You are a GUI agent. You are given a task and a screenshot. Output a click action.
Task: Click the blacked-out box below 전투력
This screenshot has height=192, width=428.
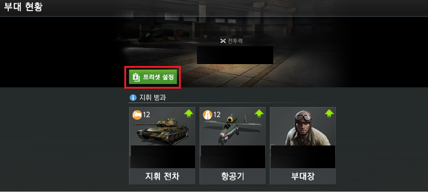click(x=235, y=55)
